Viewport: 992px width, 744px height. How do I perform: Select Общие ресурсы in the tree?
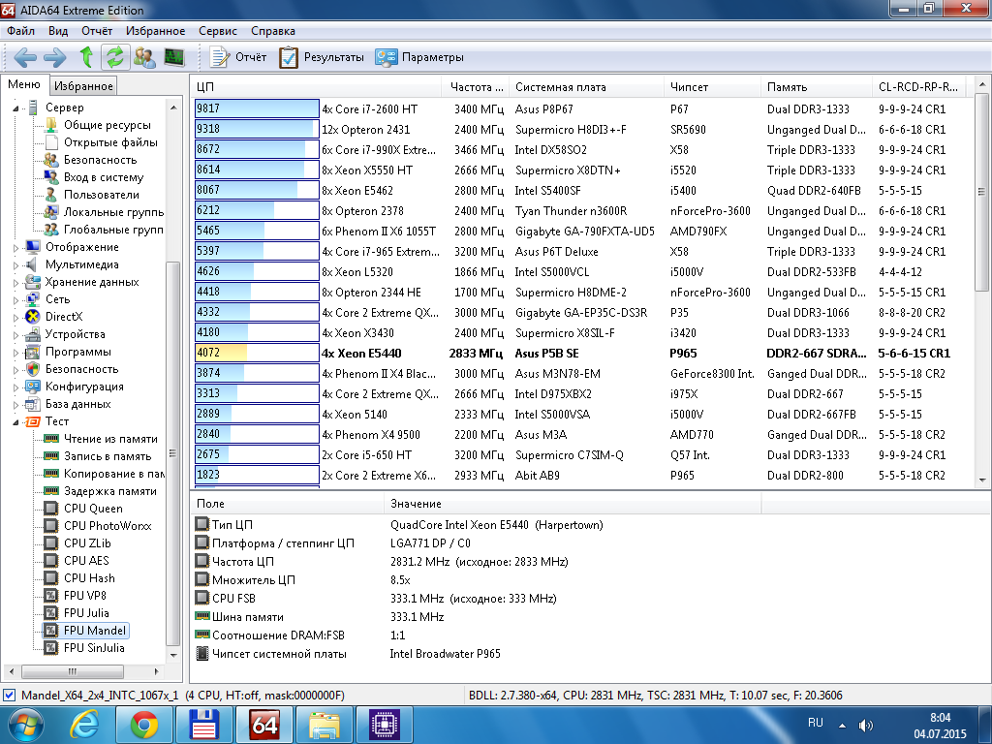pyautogui.click(x=107, y=125)
